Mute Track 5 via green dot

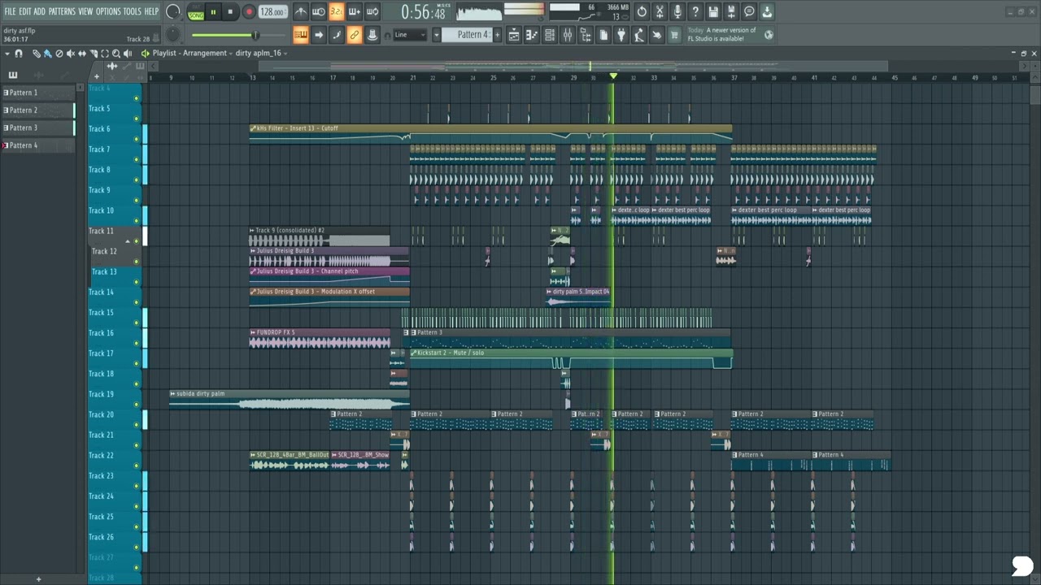(x=136, y=119)
